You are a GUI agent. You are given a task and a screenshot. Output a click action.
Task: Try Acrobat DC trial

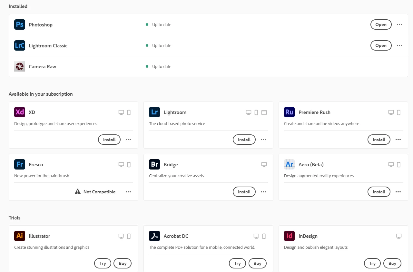coord(237,263)
